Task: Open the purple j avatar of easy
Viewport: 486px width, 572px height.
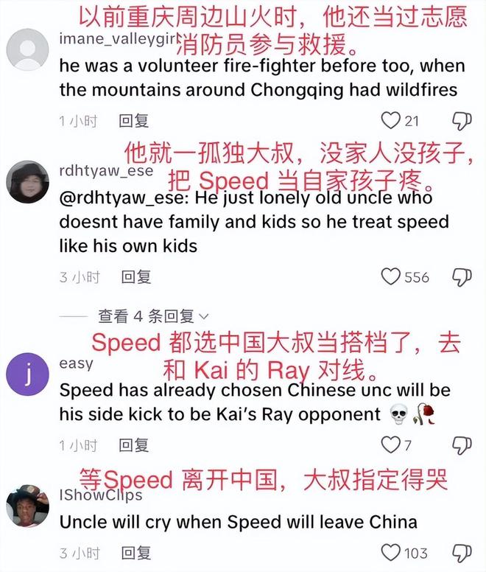Action: click(28, 374)
